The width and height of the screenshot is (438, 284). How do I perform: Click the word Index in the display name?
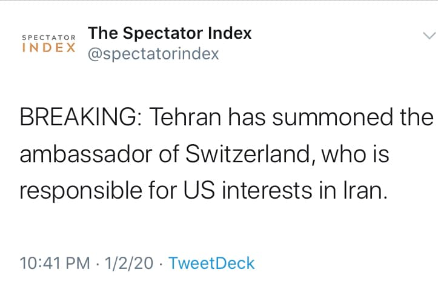coord(230,33)
